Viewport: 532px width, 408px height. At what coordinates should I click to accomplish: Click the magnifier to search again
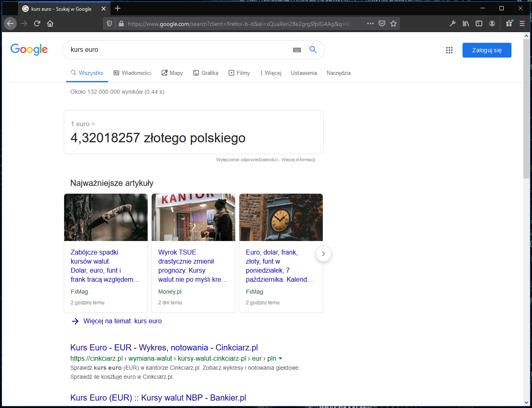313,49
